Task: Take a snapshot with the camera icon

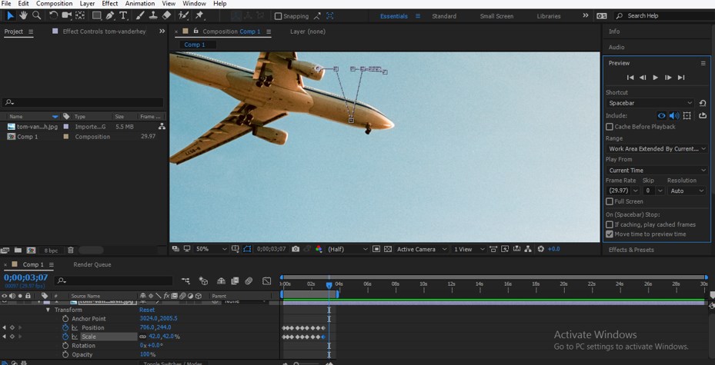Action: [x=296, y=249]
